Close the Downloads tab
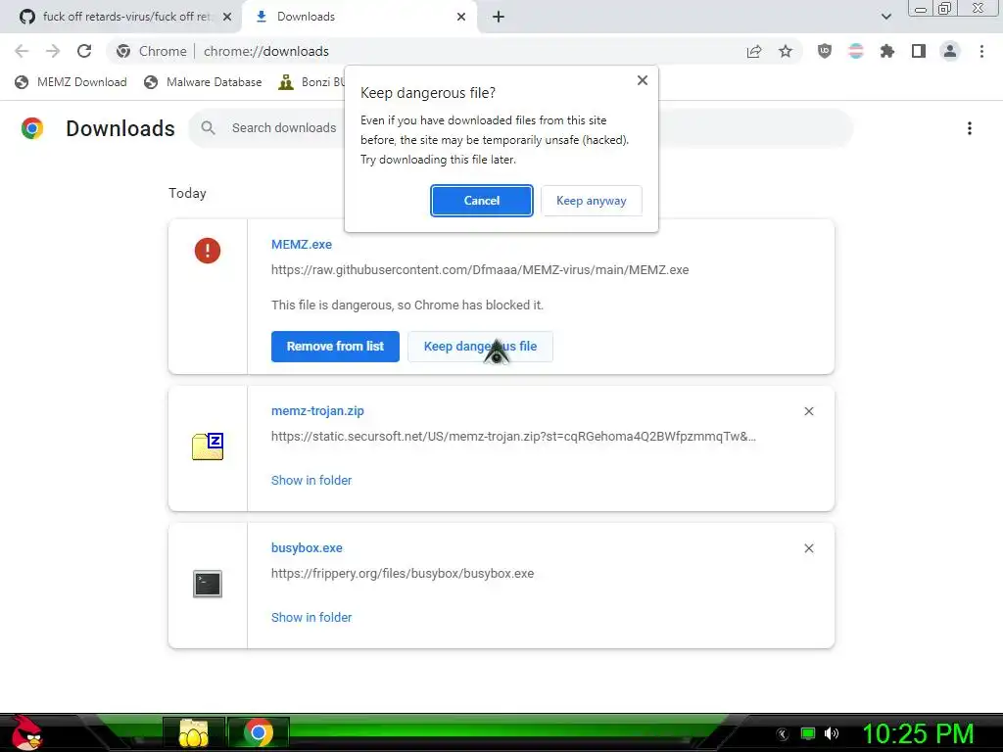The image size is (1003, 752). click(x=461, y=18)
